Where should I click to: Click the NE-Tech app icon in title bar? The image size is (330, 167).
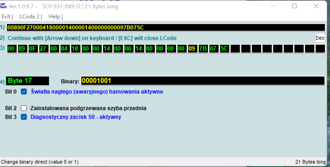click(x=3, y=6)
